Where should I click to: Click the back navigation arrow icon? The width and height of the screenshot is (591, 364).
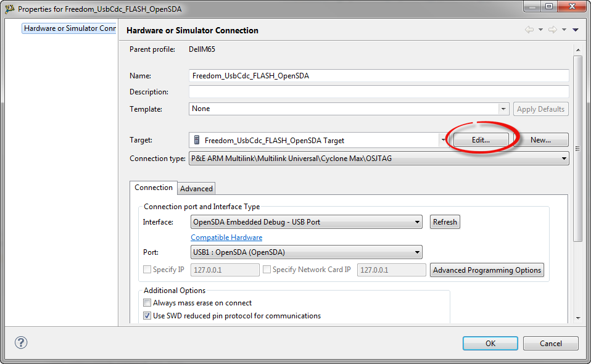(x=529, y=30)
